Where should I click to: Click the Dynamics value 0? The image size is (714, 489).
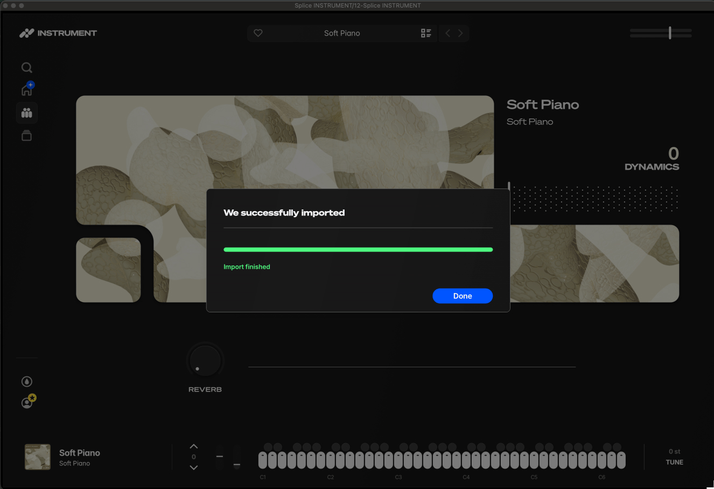(x=674, y=153)
